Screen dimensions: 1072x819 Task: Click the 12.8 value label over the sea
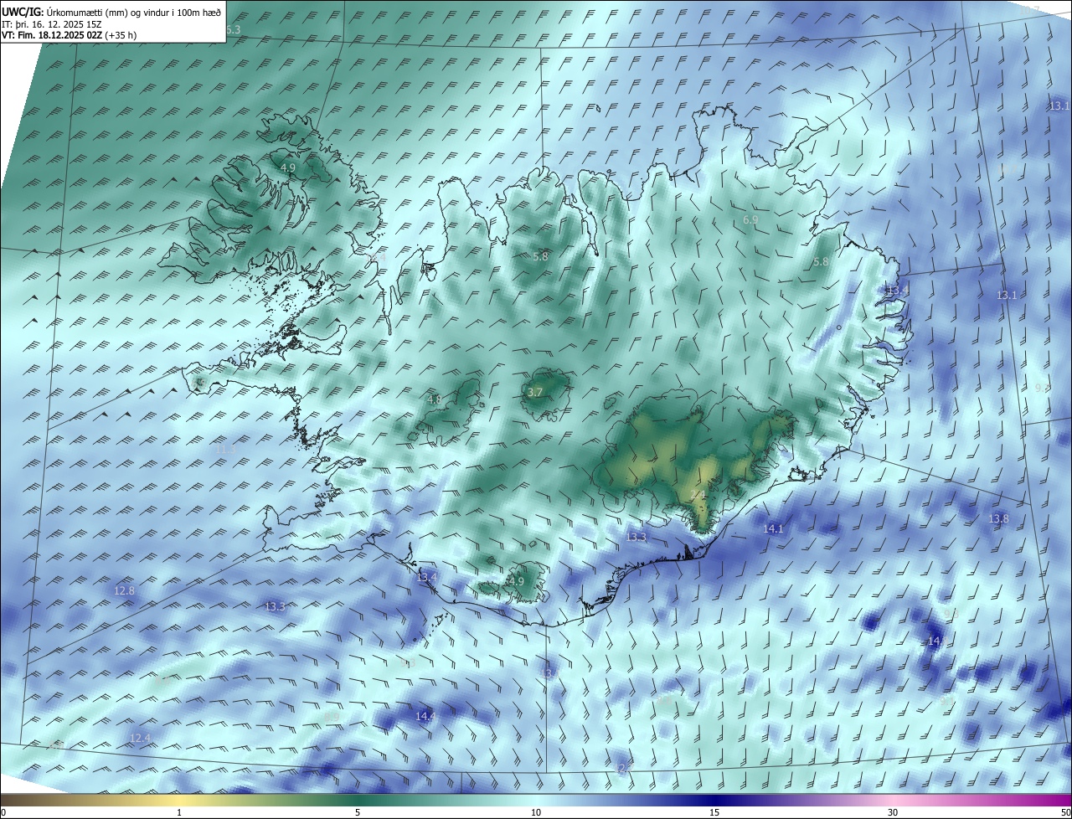point(124,590)
